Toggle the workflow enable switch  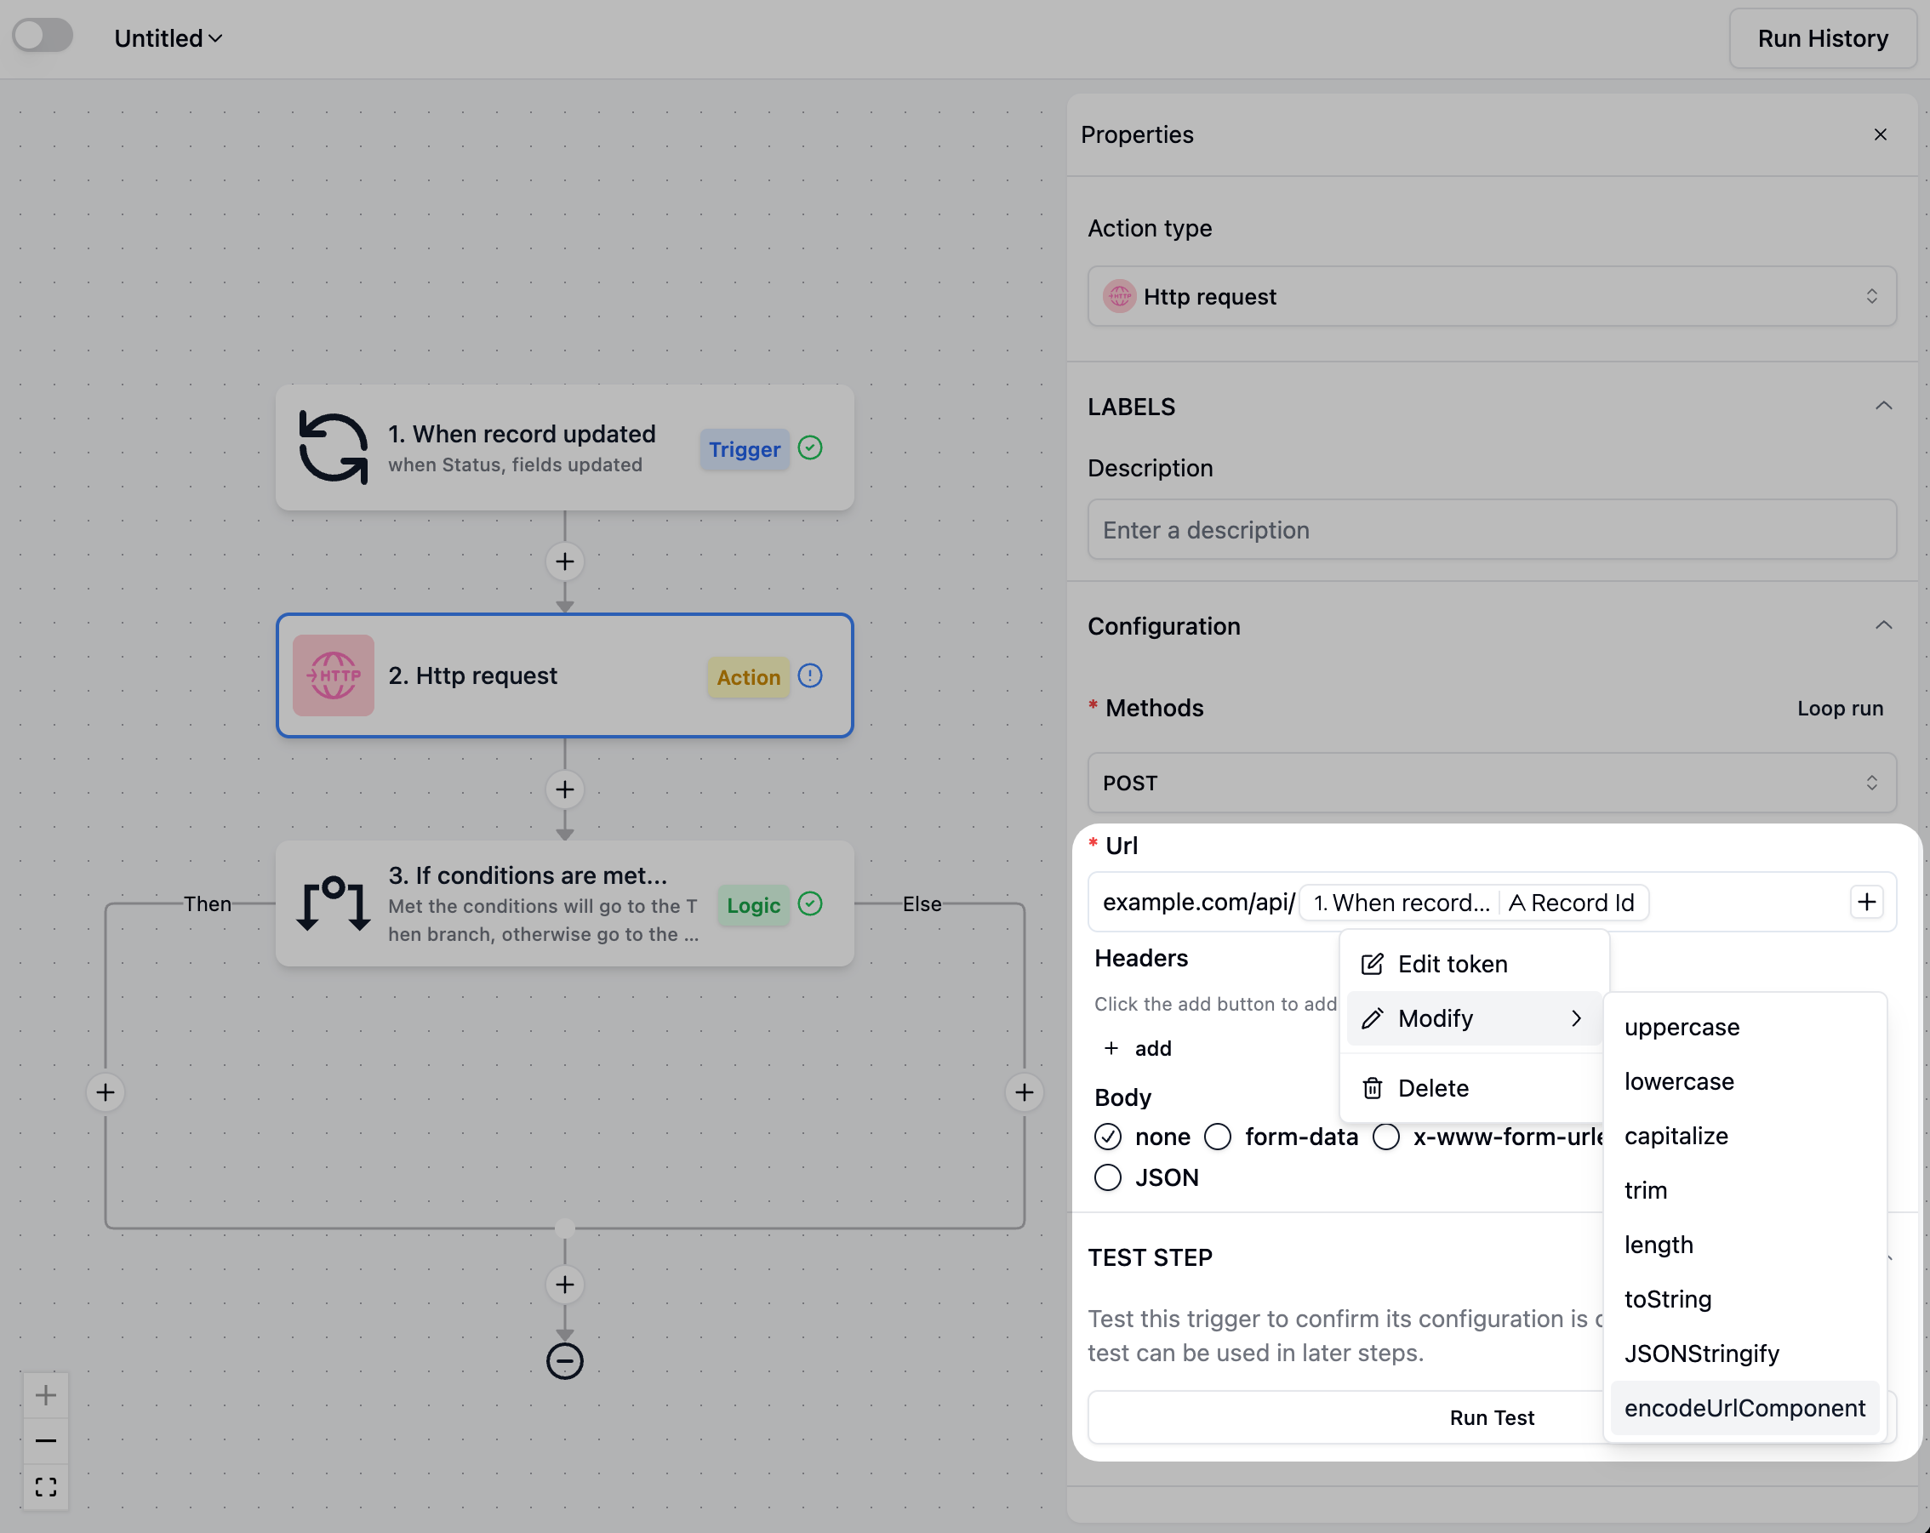click(43, 37)
